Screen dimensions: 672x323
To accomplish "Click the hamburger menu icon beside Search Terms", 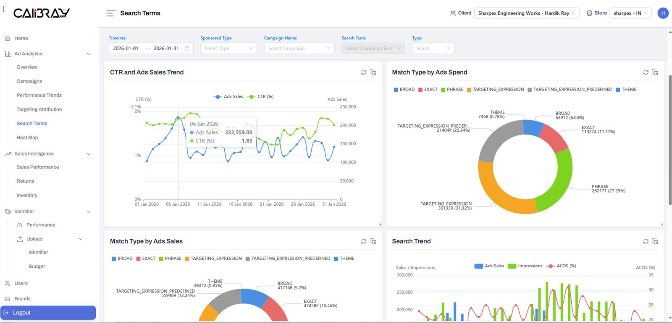I will point(110,13).
